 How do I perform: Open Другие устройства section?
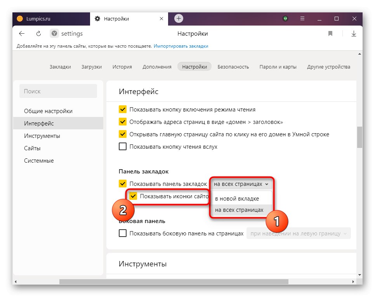328,67
